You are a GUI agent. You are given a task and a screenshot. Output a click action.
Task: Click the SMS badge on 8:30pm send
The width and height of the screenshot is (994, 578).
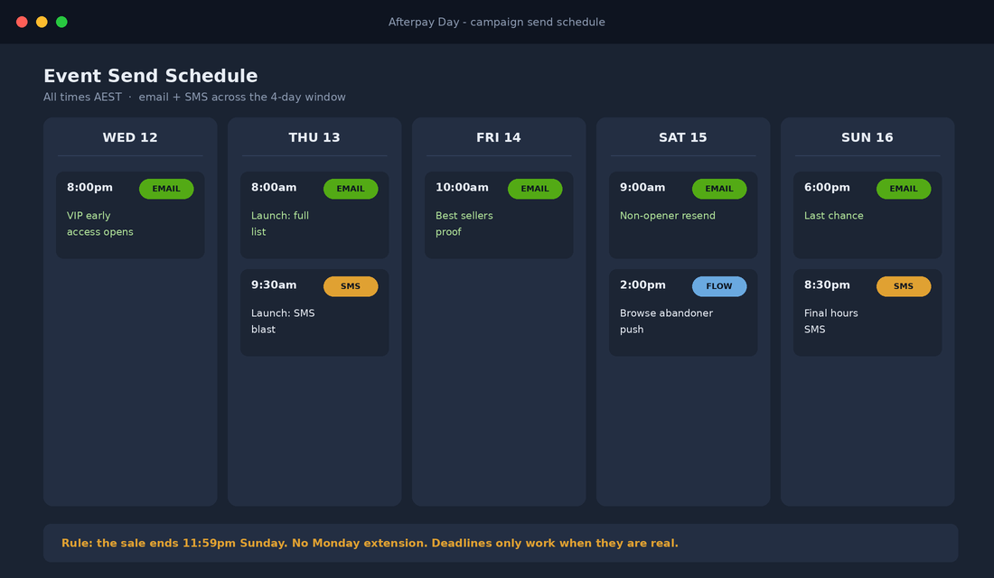click(904, 286)
